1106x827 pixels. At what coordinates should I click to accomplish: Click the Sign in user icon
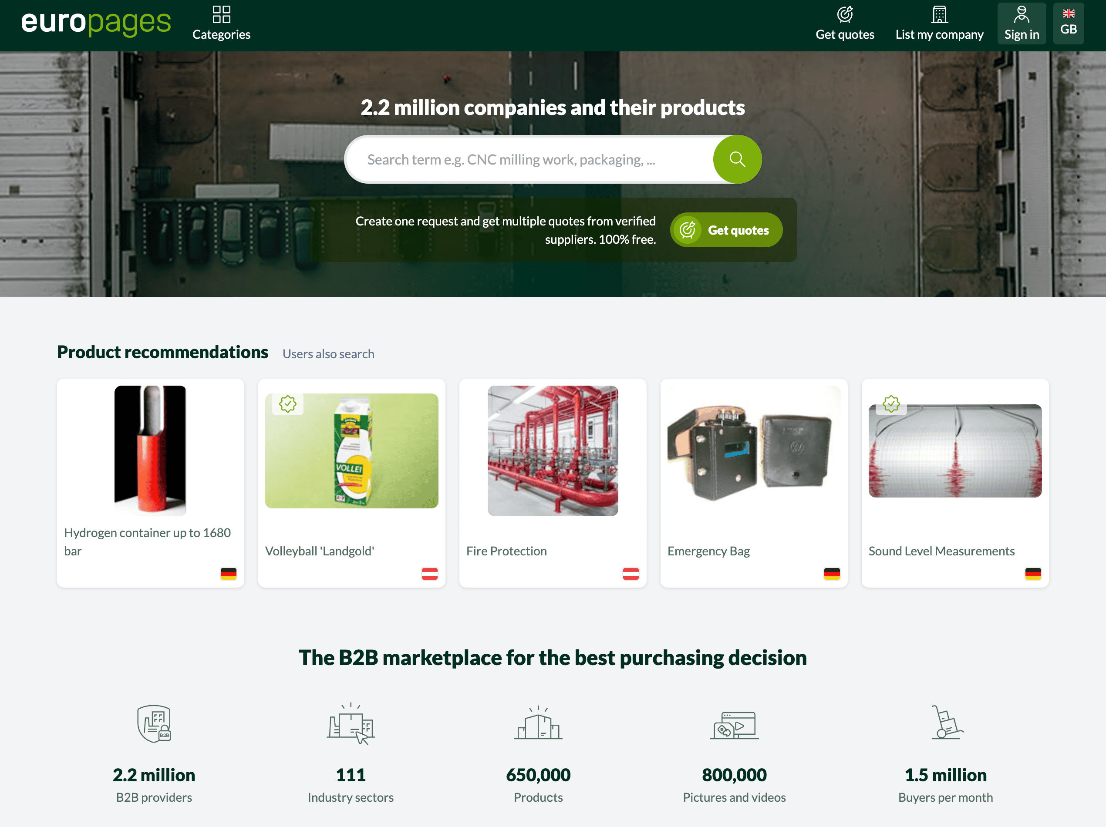(x=1021, y=14)
